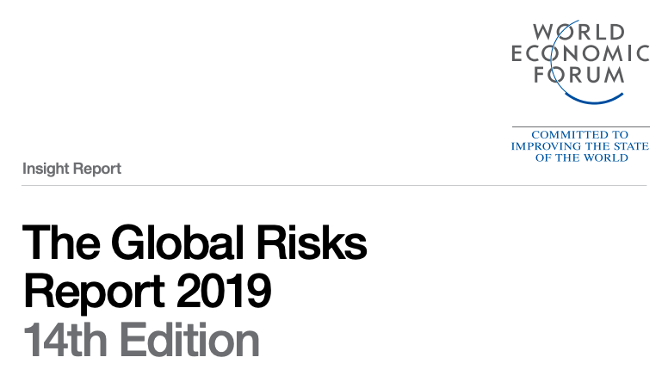The height and width of the screenshot is (388, 668).
Task: Click the thin rule above the blue tagline
Action: coord(581,126)
